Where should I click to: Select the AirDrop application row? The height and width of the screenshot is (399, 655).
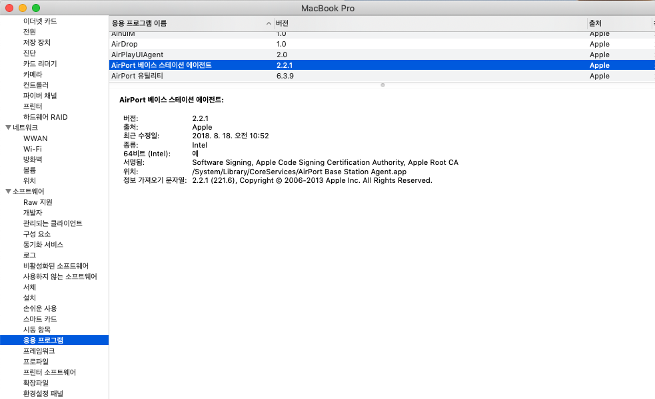[382, 44]
